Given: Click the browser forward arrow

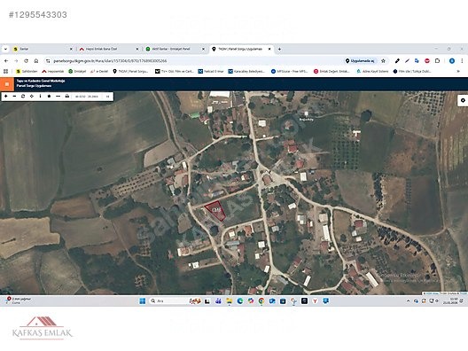Looking at the screenshot, I should pyautogui.click(x=16, y=61).
